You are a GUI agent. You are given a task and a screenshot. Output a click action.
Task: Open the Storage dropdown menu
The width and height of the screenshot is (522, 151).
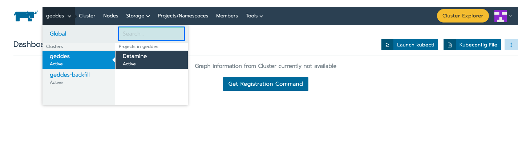coord(138,16)
